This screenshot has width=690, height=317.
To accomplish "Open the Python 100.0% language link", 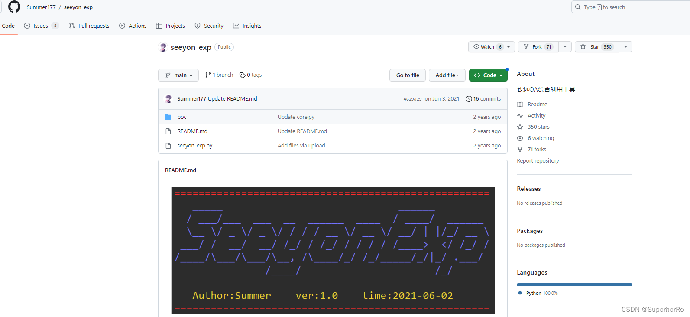I will [x=542, y=294].
